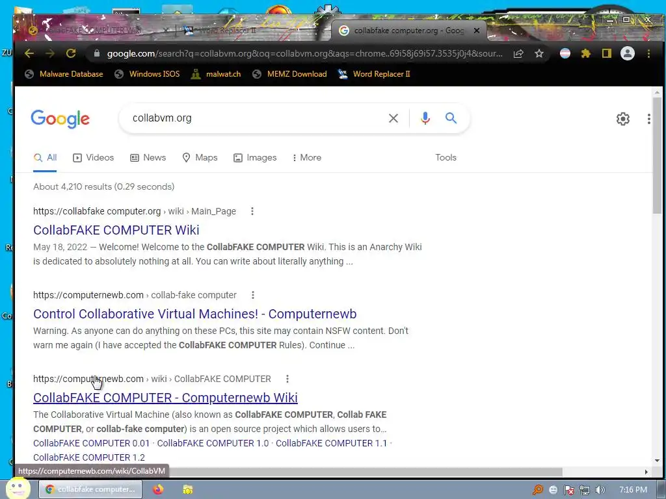Click the flag-colored extension icon in toolbar
The image size is (666, 499).
565,53
